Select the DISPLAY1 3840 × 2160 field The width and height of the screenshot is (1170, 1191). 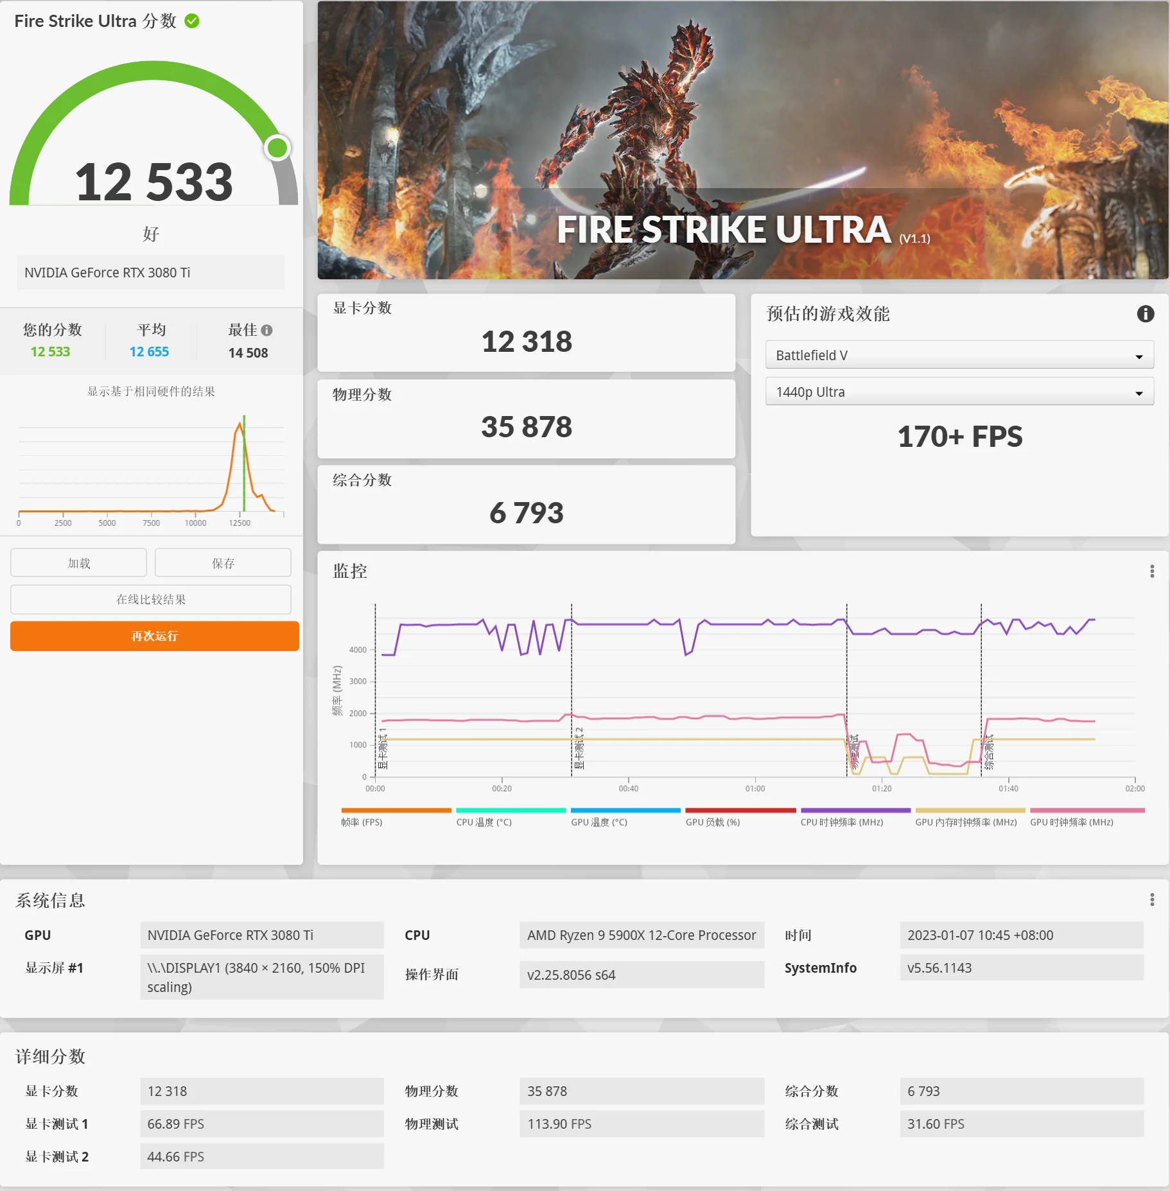[x=262, y=977]
